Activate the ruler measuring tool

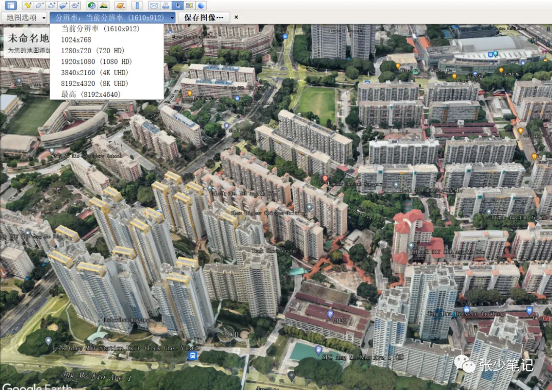[x=137, y=5]
